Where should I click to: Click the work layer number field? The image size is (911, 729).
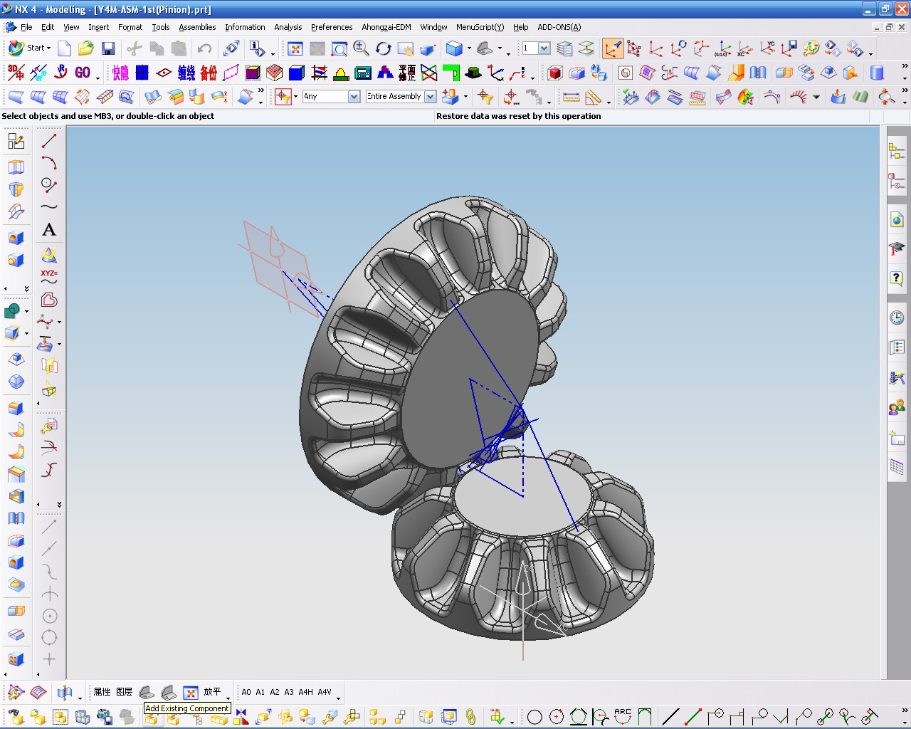pos(530,48)
